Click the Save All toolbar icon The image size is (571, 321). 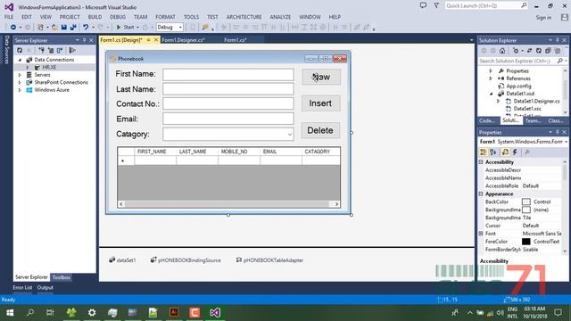(73, 28)
